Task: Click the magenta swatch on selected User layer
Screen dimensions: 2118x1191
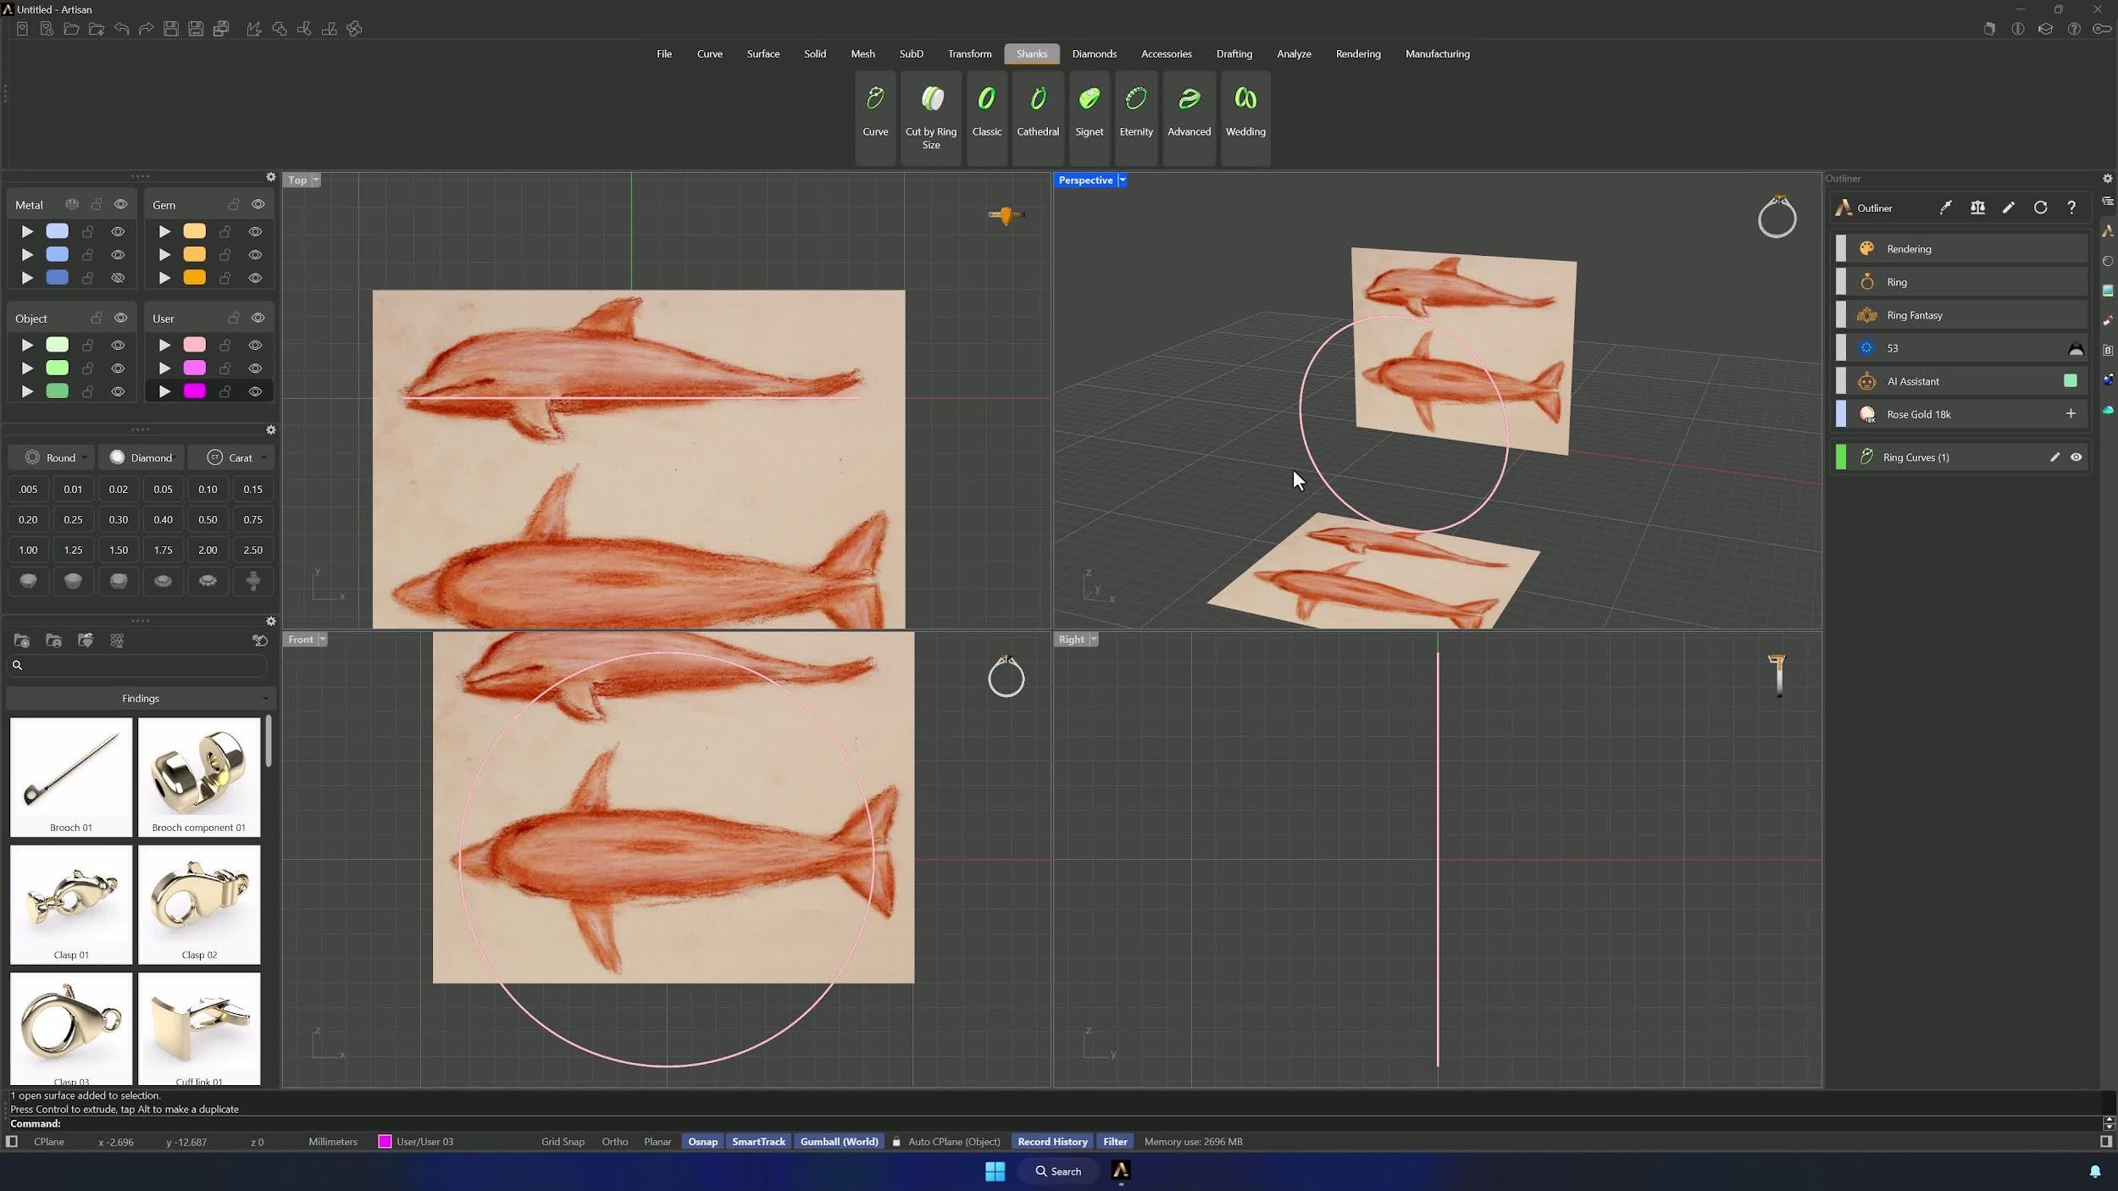Action: coord(194,391)
